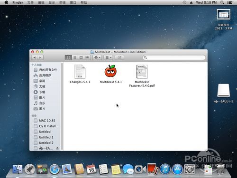Open Notification Center in menu bar

point(229,2)
